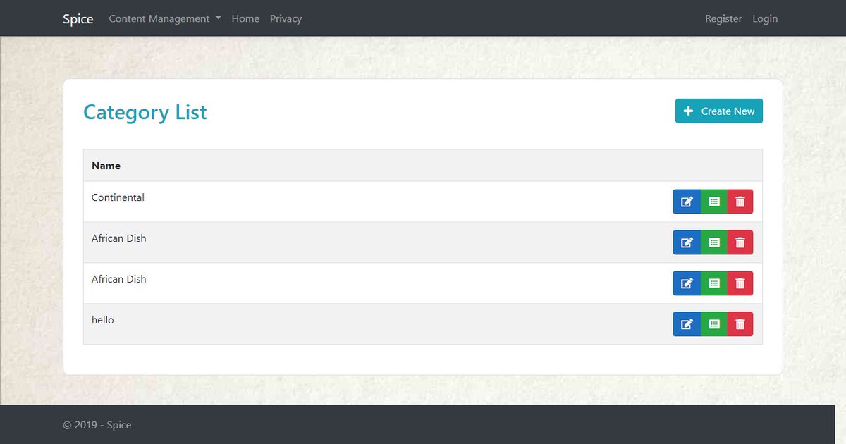Viewport: 846px width, 444px height.
Task: Edit the hello category
Action: 687,324
